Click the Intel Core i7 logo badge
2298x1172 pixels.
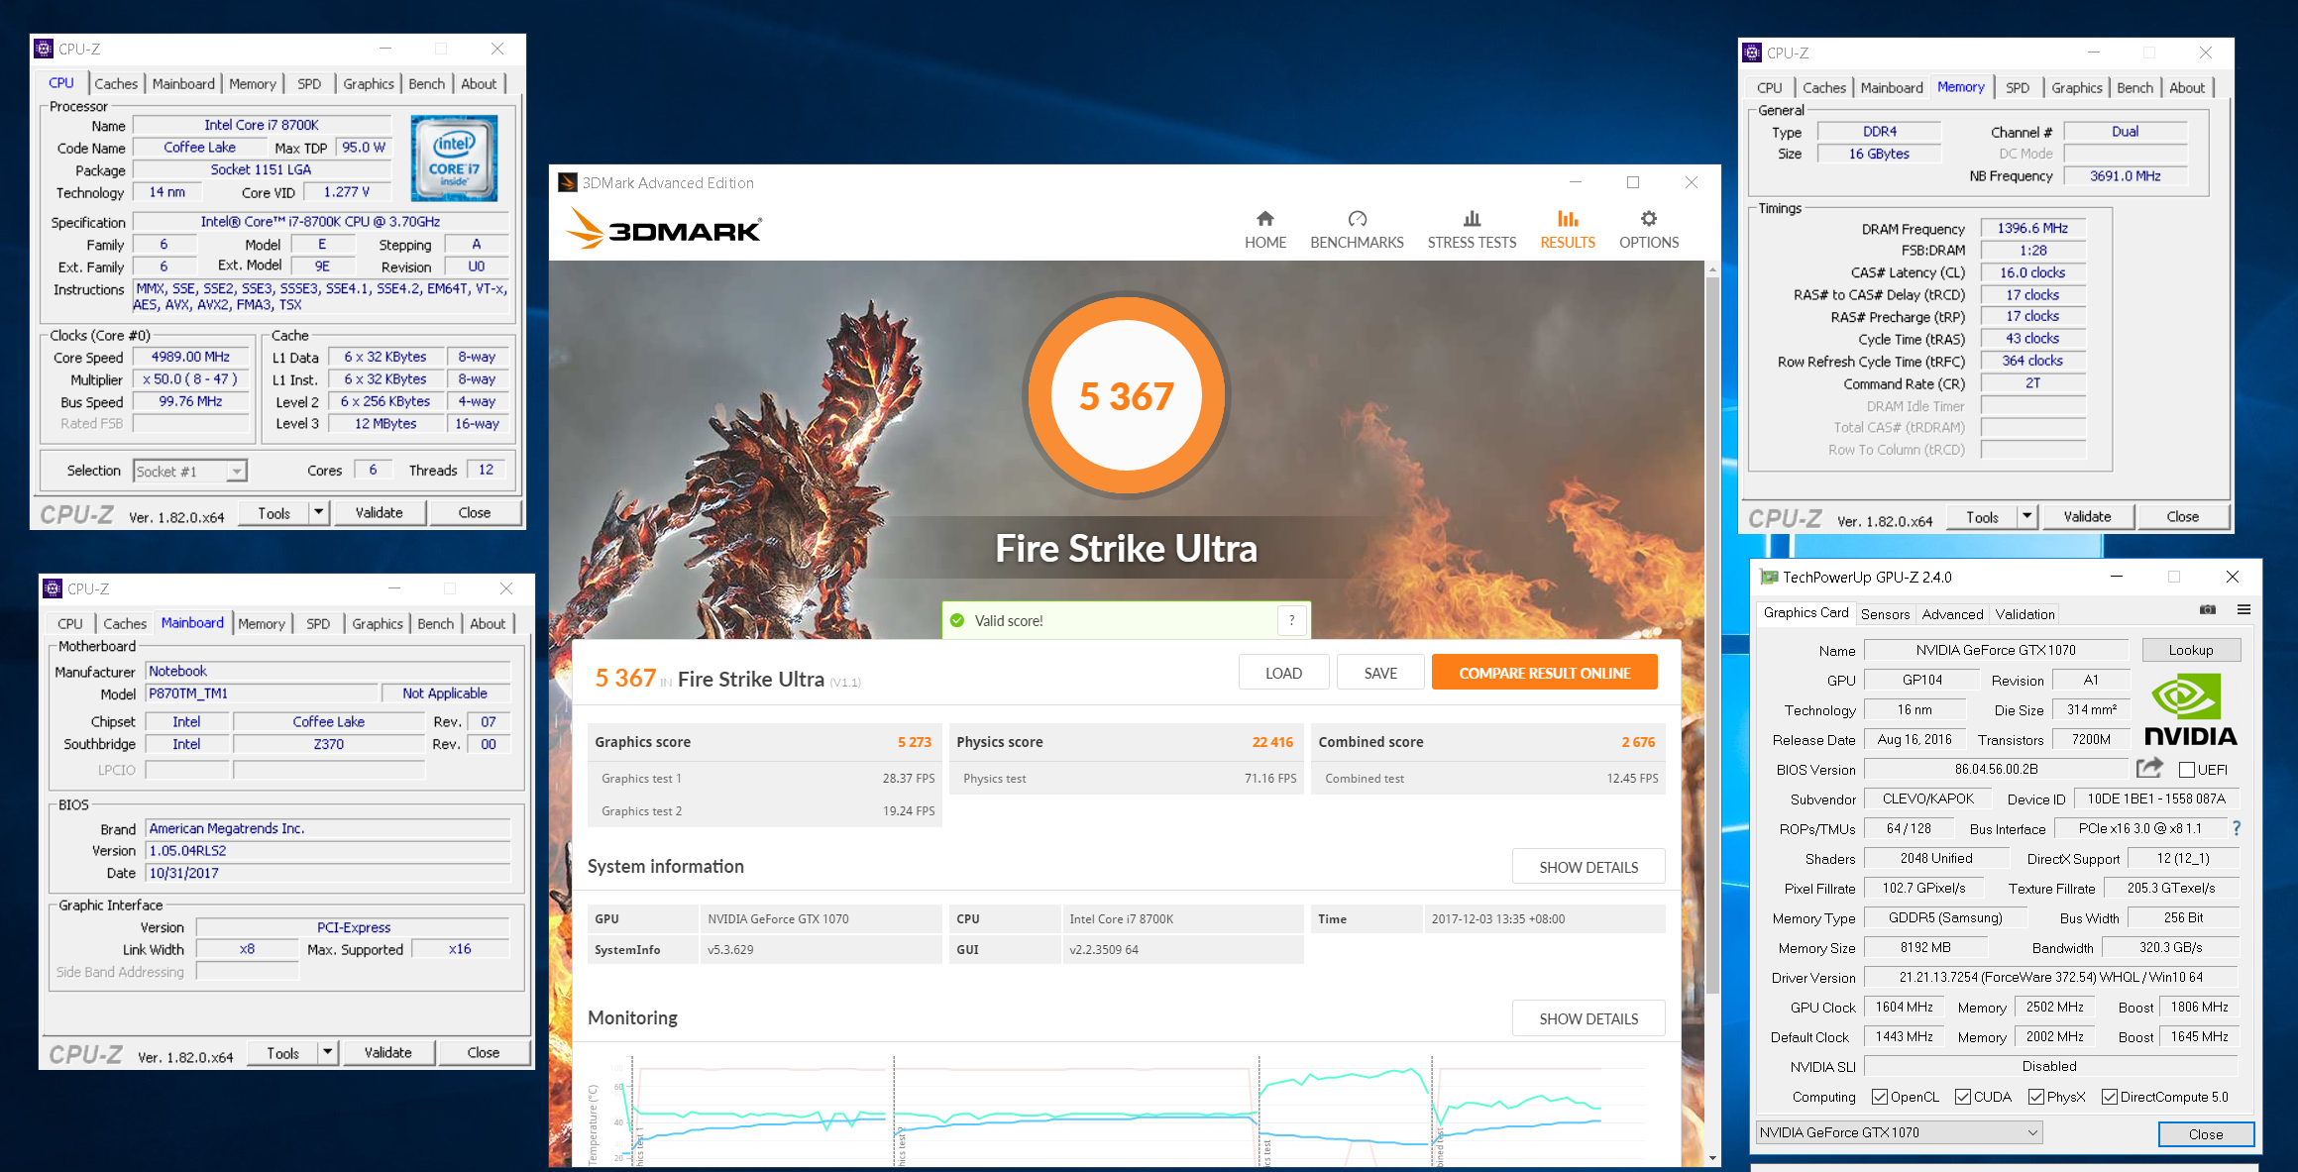click(454, 159)
